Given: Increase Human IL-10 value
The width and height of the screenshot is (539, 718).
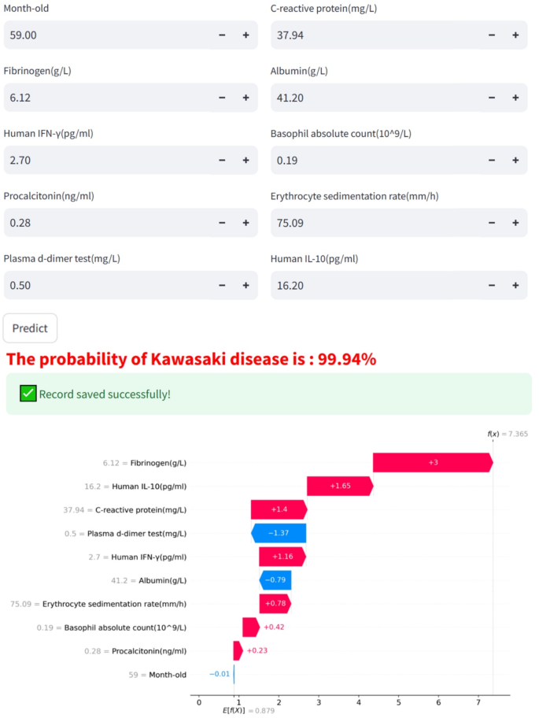Looking at the screenshot, I should (x=515, y=286).
